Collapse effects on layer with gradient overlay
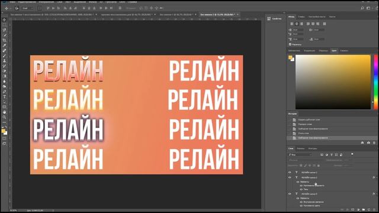The height and width of the screenshot is (213, 379). (x=376, y=177)
